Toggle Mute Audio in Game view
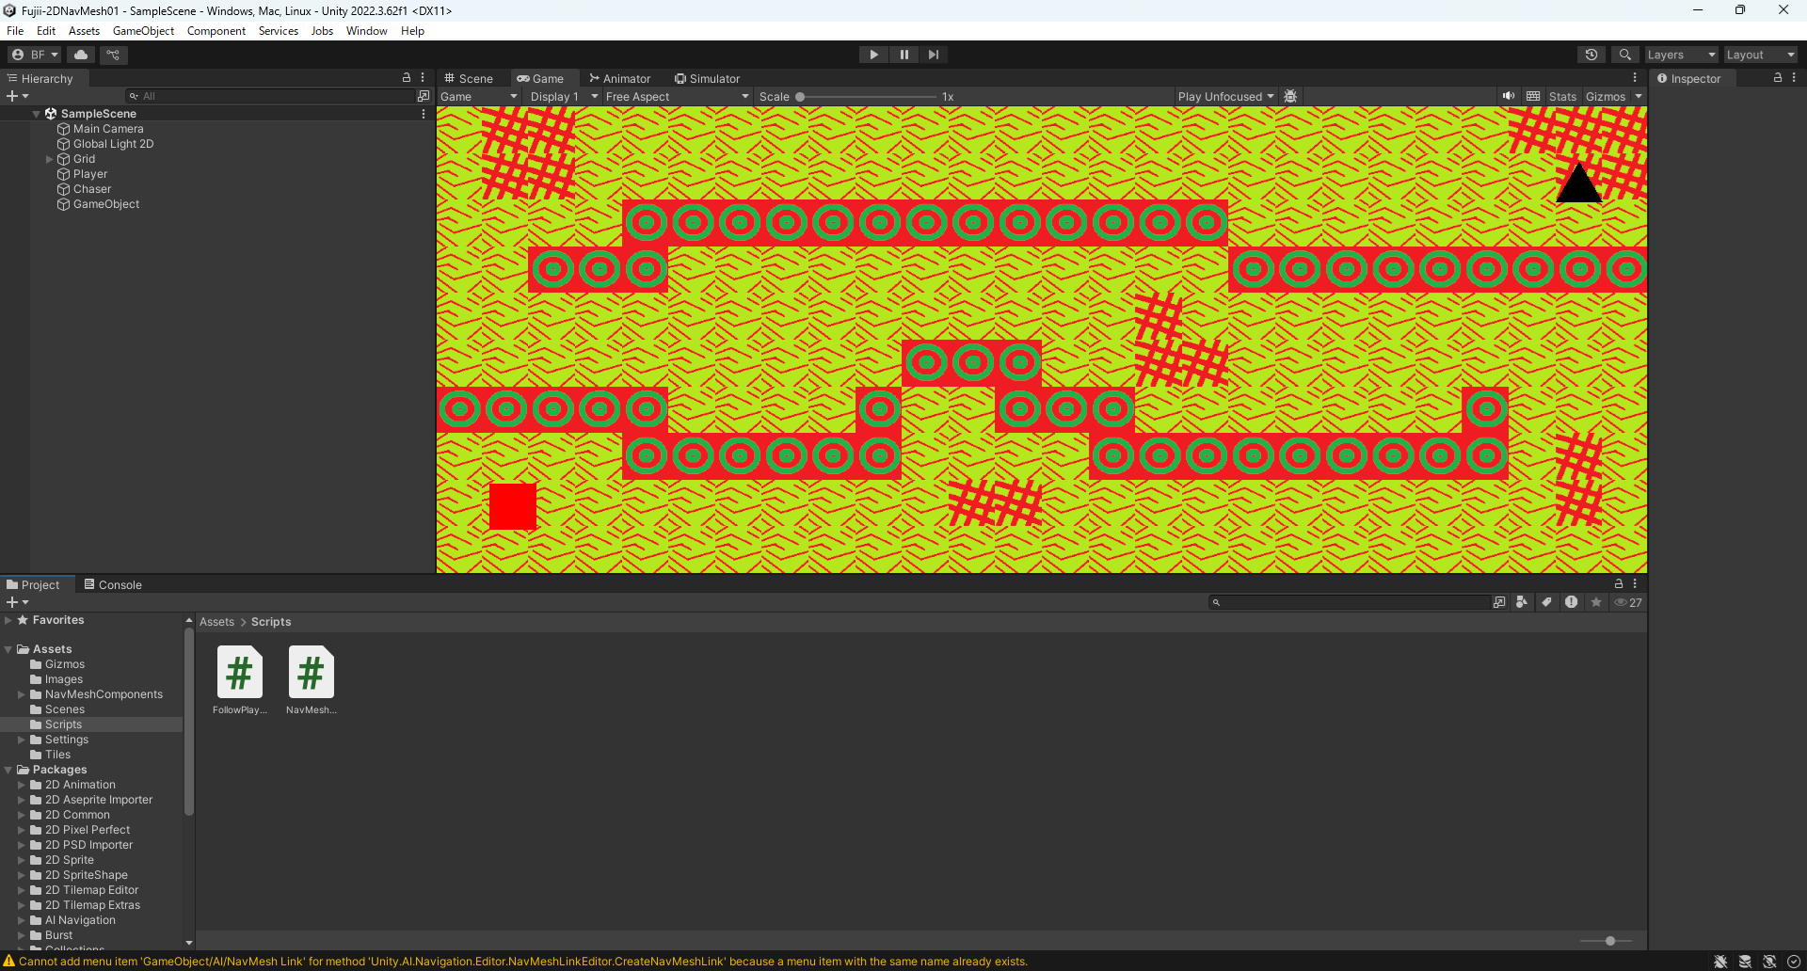This screenshot has width=1807, height=971. (x=1509, y=96)
